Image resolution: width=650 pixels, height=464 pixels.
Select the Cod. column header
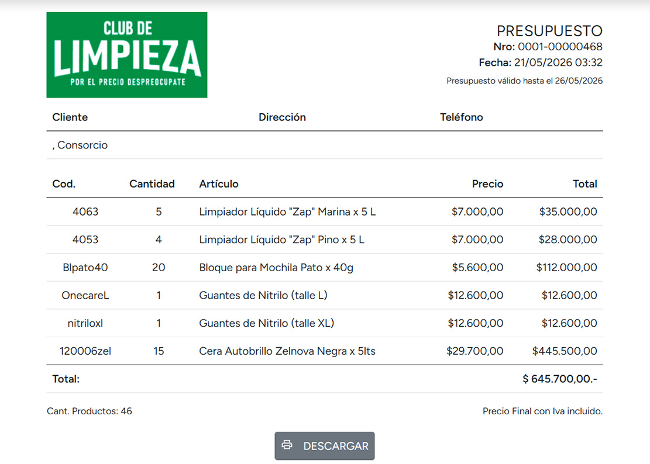(64, 183)
